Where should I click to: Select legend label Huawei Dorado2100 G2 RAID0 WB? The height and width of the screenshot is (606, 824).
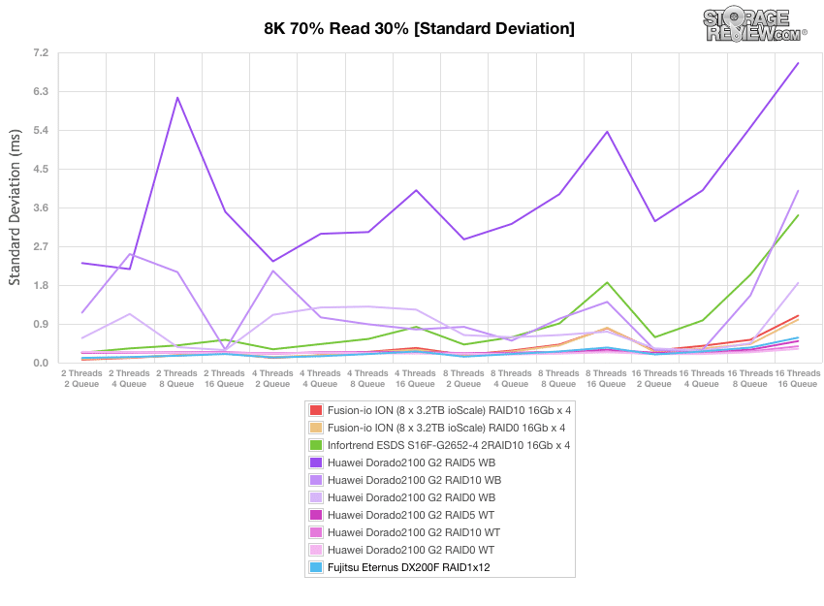pyautogui.click(x=411, y=497)
